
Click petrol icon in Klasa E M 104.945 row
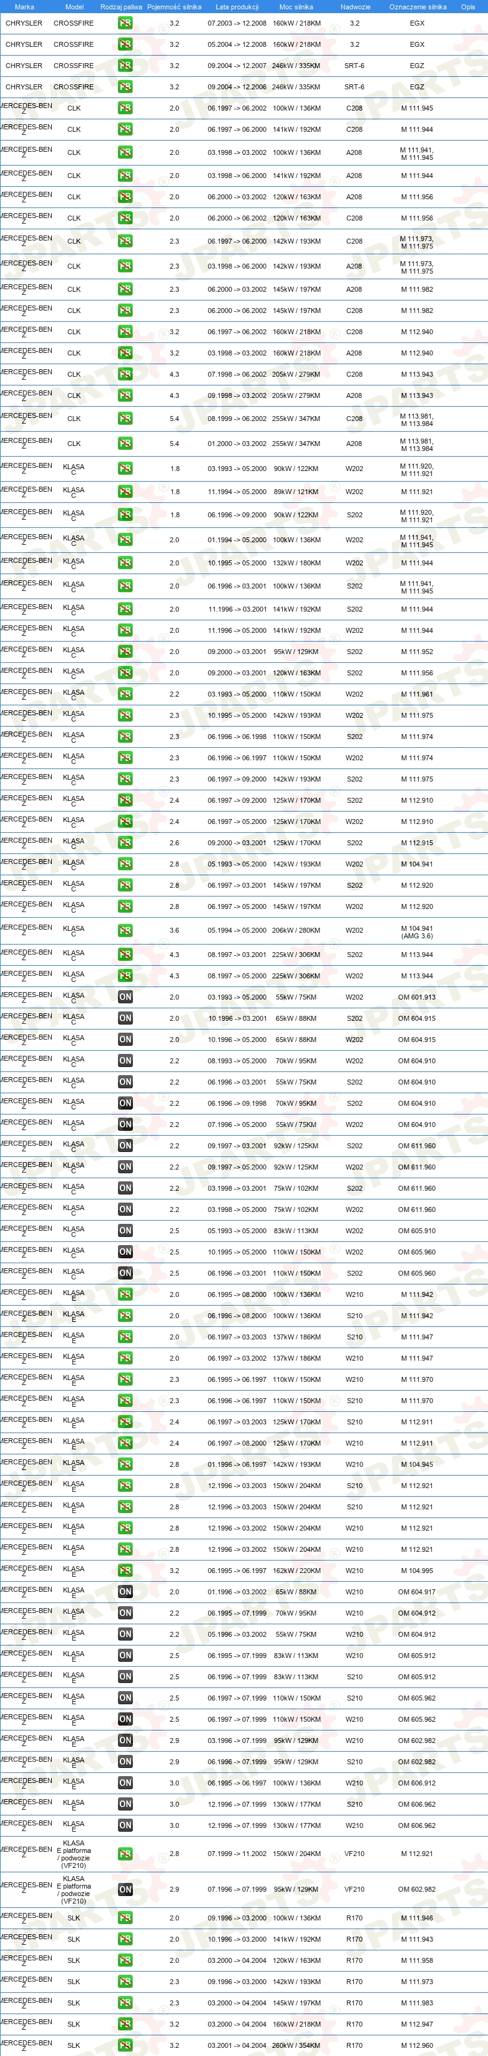[125, 1464]
